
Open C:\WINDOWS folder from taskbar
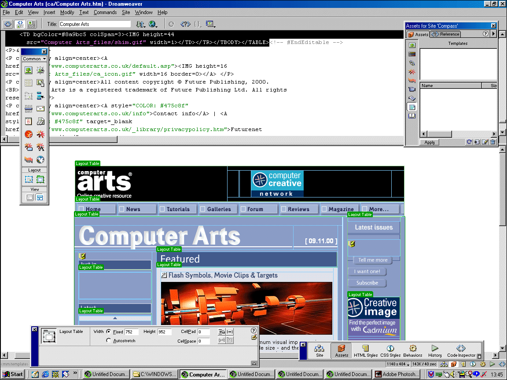(154, 374)
